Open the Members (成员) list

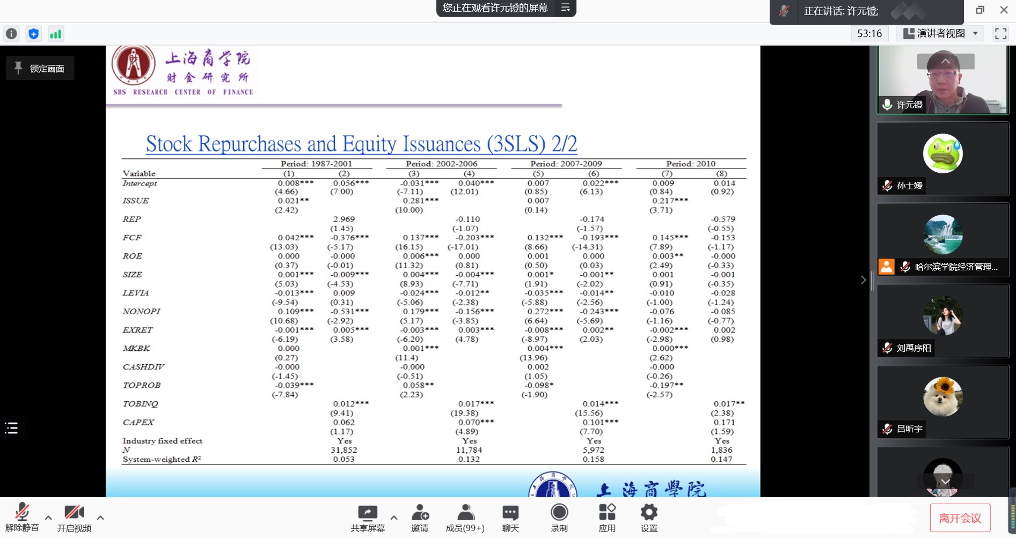(465, 518)
